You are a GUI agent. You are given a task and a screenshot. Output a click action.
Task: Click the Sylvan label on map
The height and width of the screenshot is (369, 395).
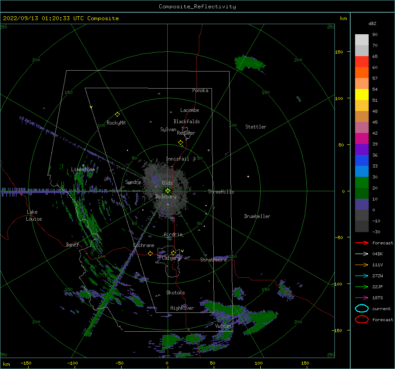tap(168, 129)
